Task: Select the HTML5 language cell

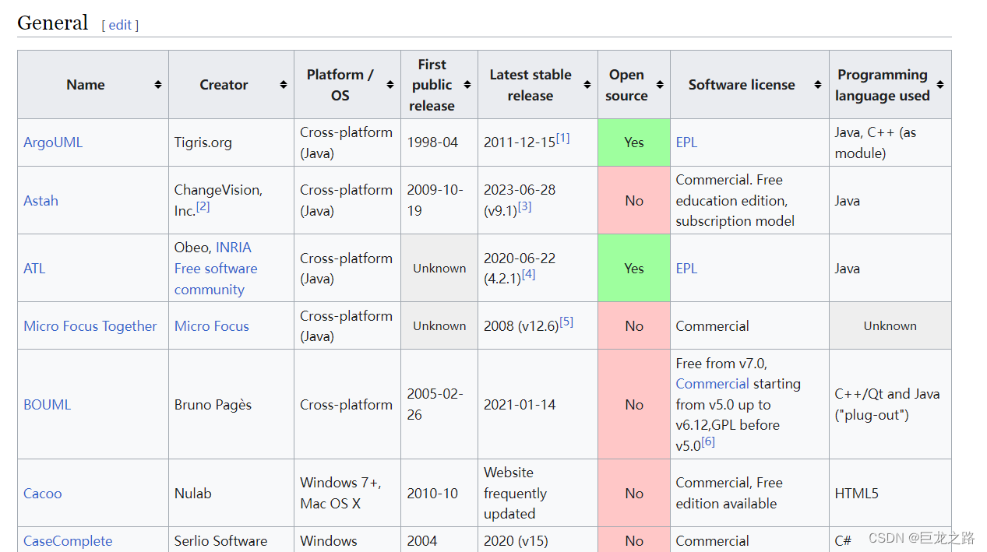Action: tap(890, 494)
